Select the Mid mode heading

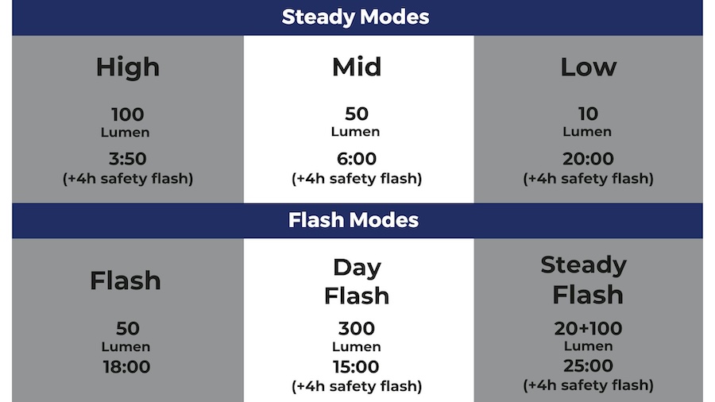pos(357,68)
